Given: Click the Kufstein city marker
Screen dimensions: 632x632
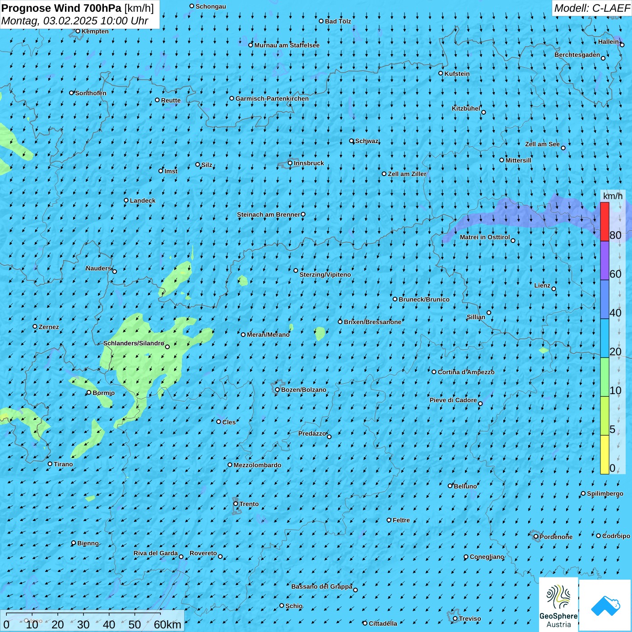Looking at the screenshot, I should point(441,73).
